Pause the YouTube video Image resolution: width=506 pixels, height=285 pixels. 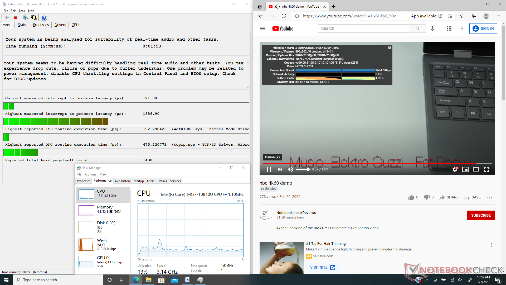click(x=269, y=169)
